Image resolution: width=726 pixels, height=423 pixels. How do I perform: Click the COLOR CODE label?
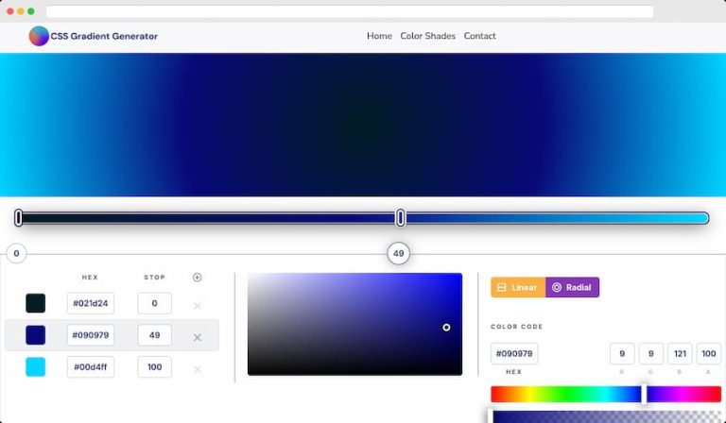coord(517,327)
